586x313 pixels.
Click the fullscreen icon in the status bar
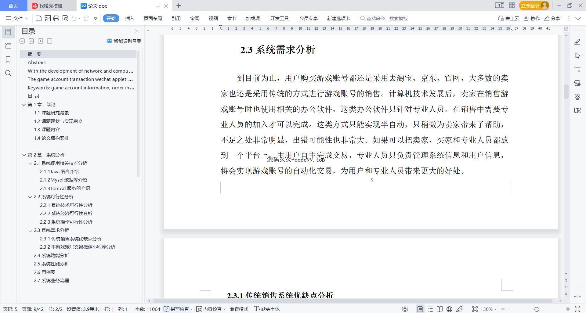click(x=577, y=309)
